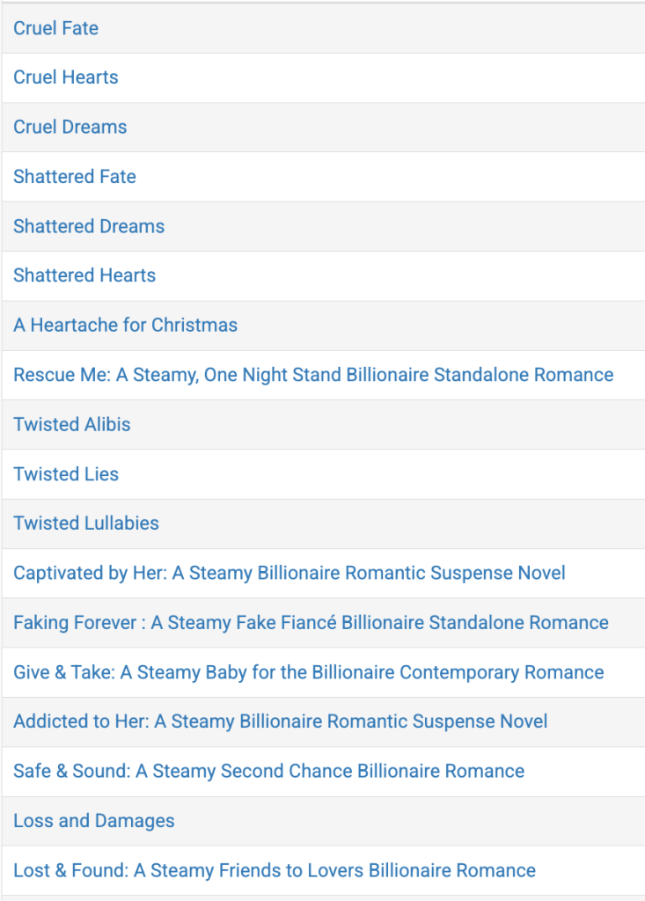This screenshot has height=901, width=645.
Task: Click the Cruel Hearts title
Action: tap(65, 77)
